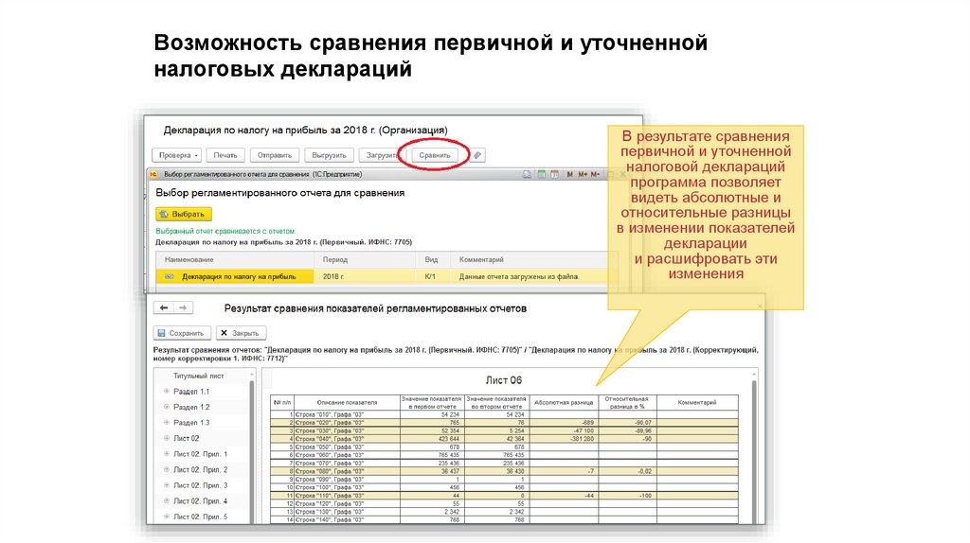Viewport: 970px width, 543px height.
Task: Click the M memory button
Action: tap(569, 175)
